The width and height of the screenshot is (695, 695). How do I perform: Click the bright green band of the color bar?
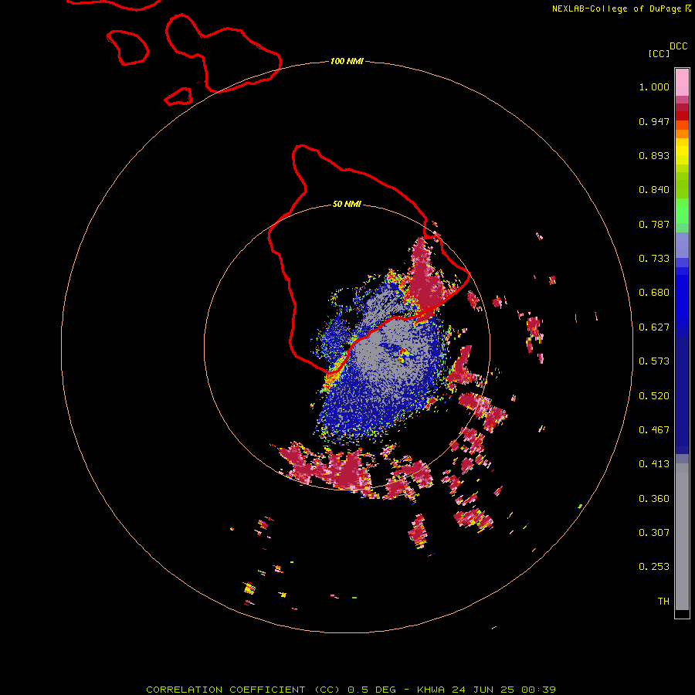pos(682,211)
